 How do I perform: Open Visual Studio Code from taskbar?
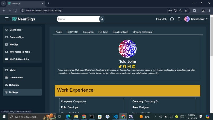[x=115, y=117]
